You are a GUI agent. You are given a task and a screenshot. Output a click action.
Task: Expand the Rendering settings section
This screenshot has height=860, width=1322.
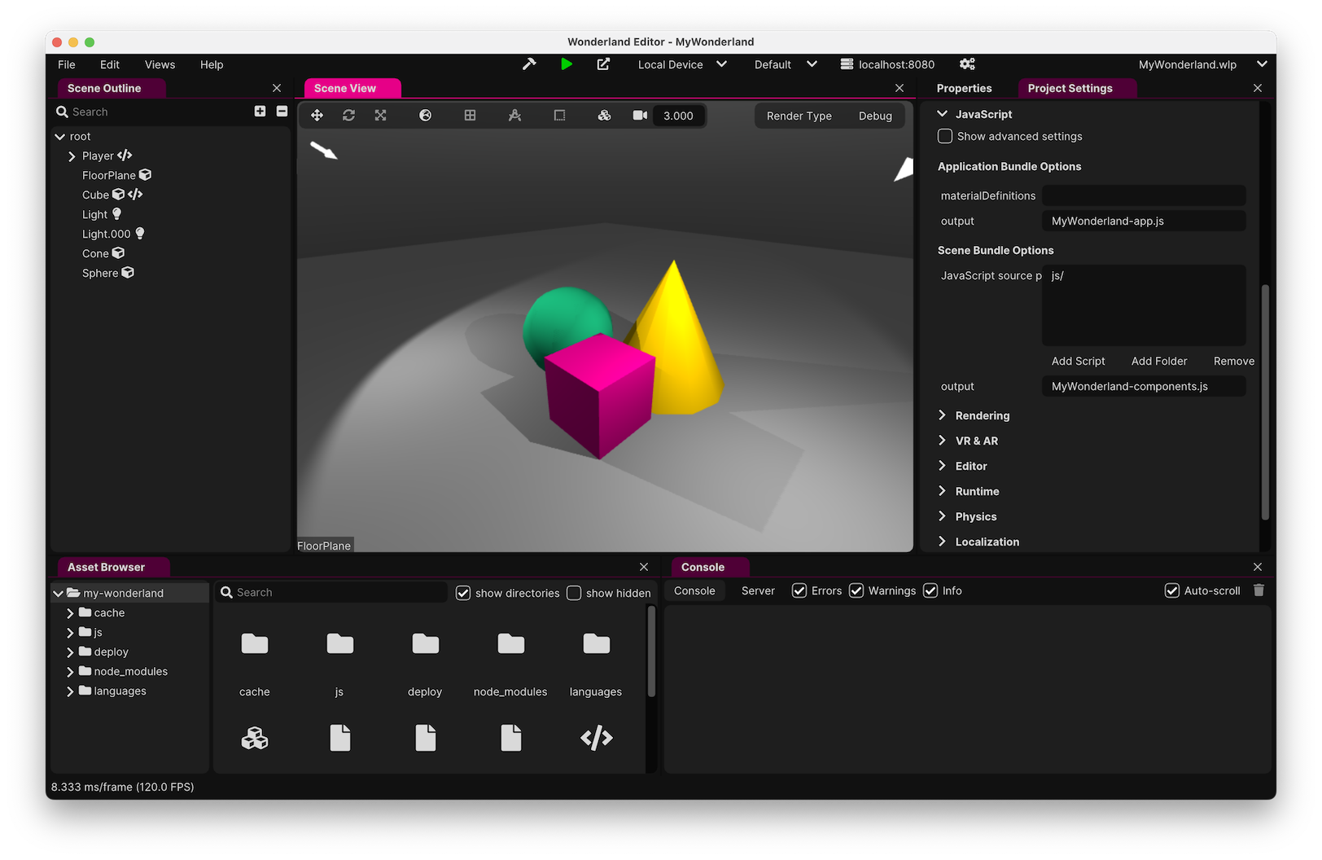982,415
